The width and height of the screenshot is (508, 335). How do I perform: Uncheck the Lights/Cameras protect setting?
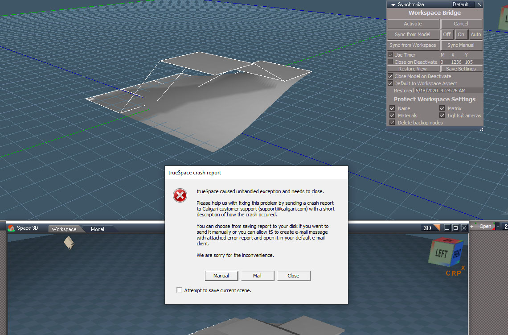(442, 115)
